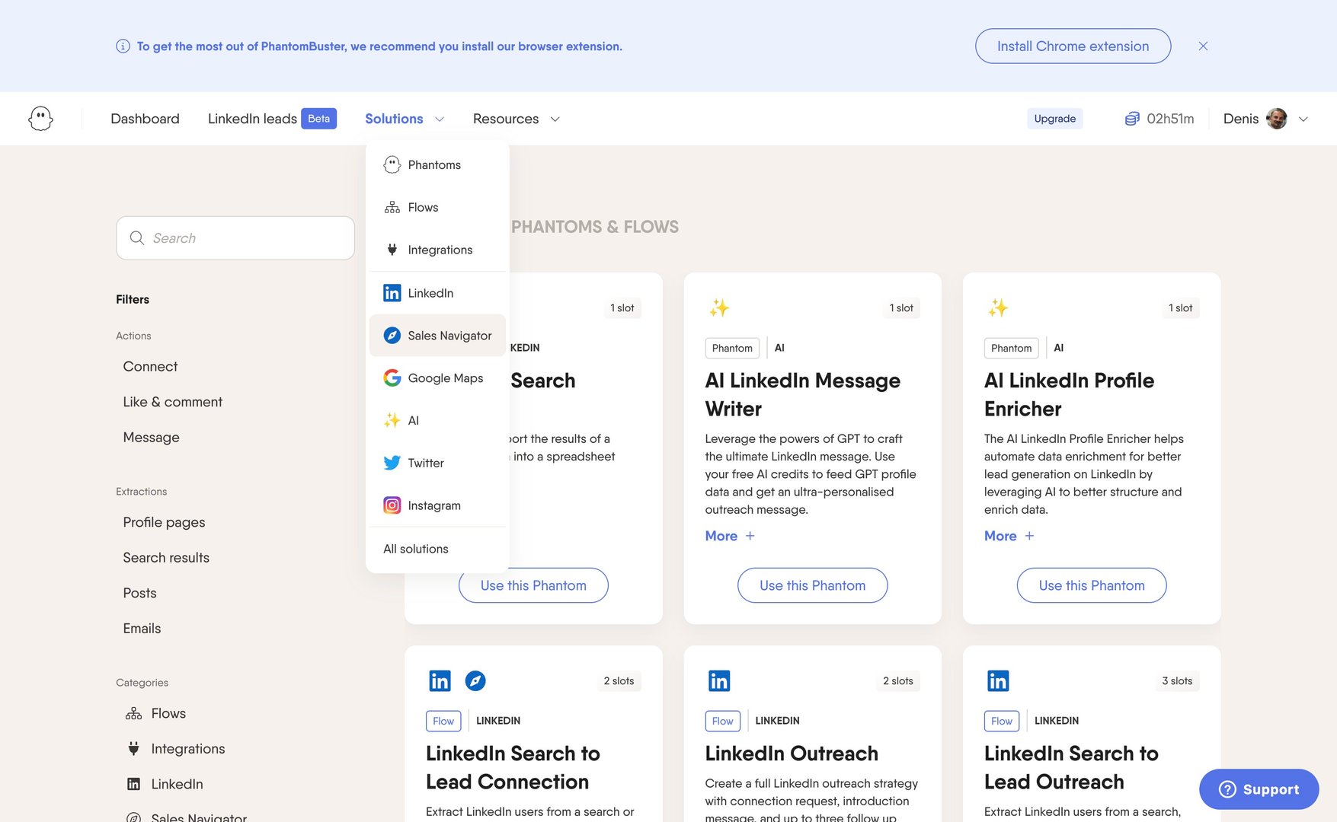Click plus icon next to More on Profile Enricher

pos(1029,536)
